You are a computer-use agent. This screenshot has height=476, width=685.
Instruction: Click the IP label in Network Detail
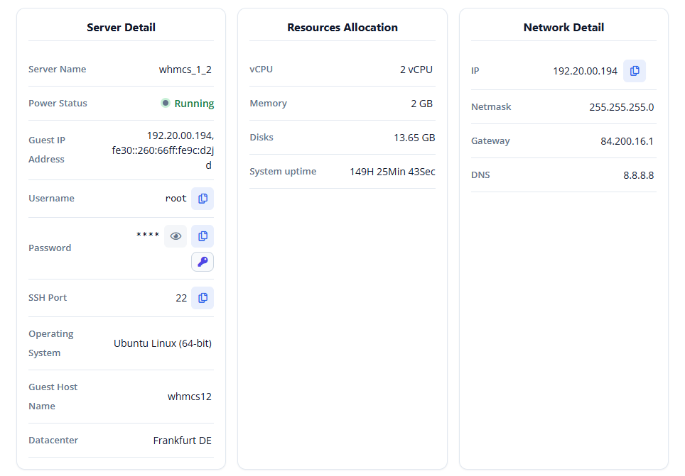click(475, 71)
